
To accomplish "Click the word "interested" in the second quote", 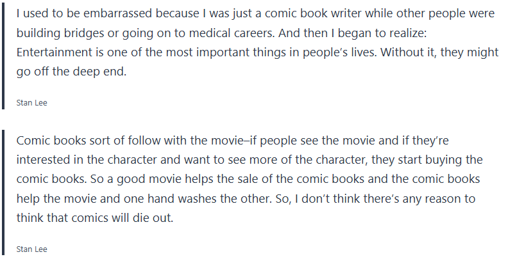I will (44, 160).
